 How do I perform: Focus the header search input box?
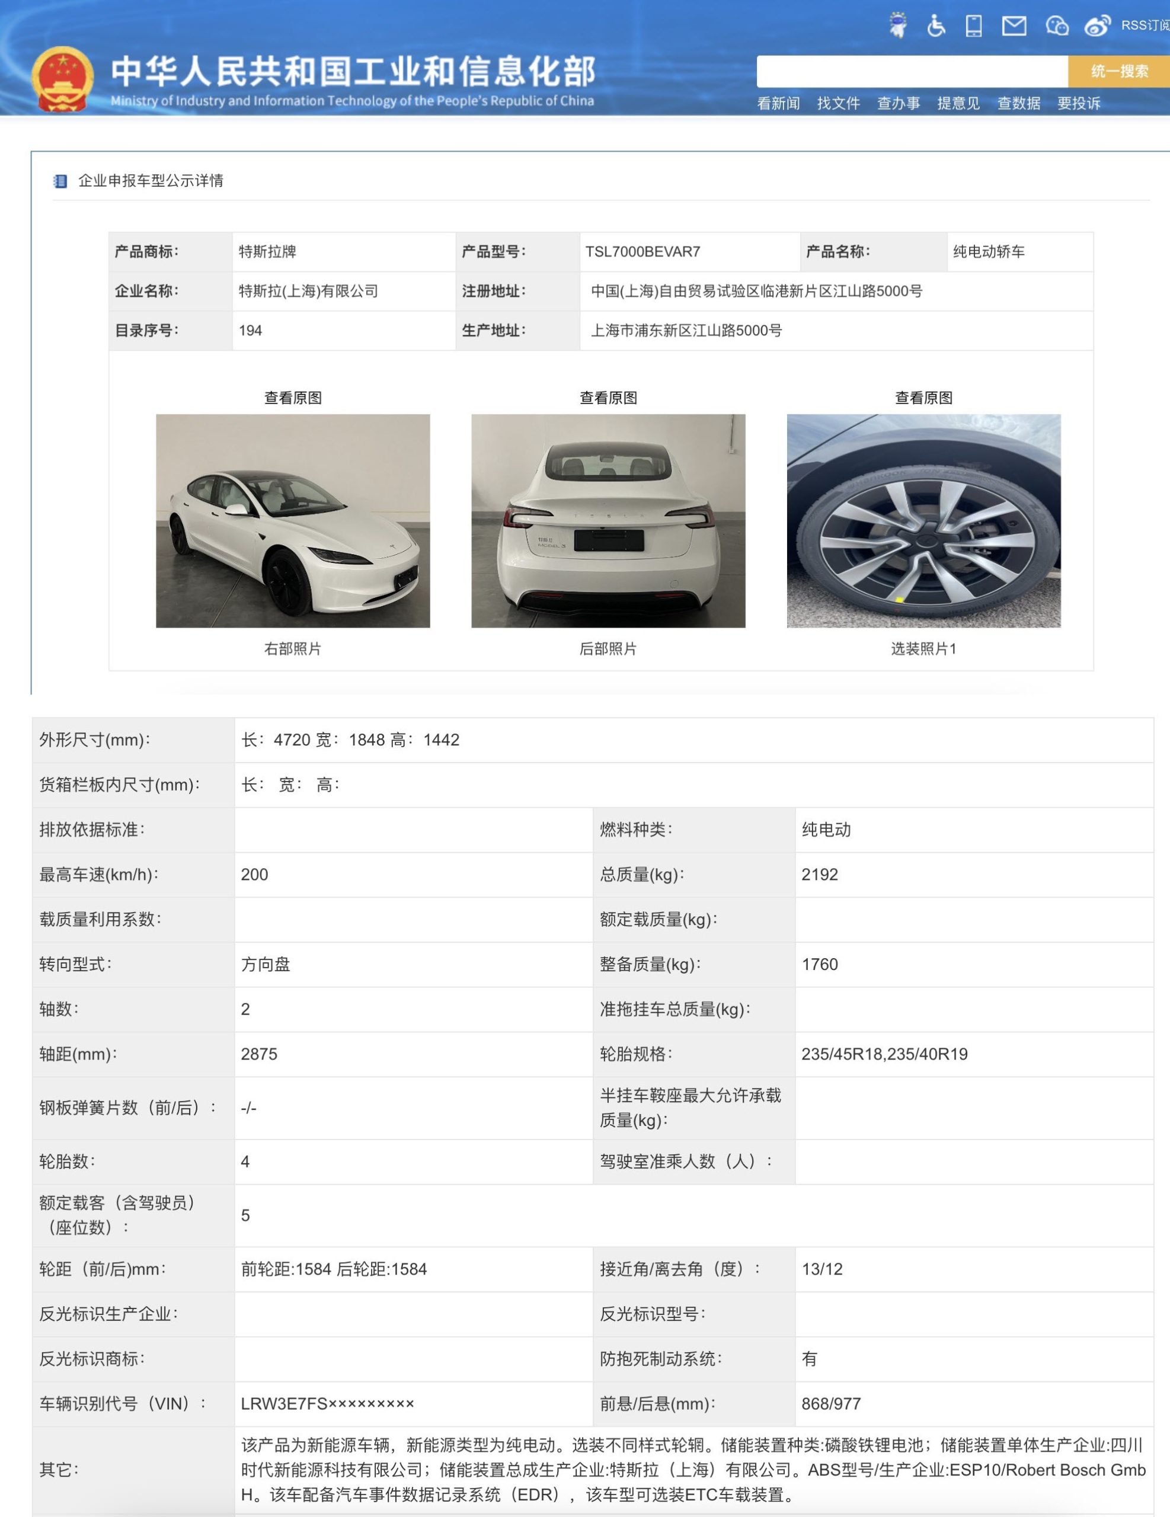[x=912, y=71]
